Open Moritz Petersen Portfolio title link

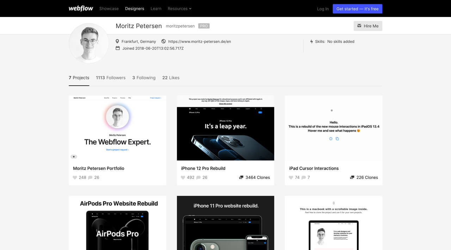click(99, 168)
